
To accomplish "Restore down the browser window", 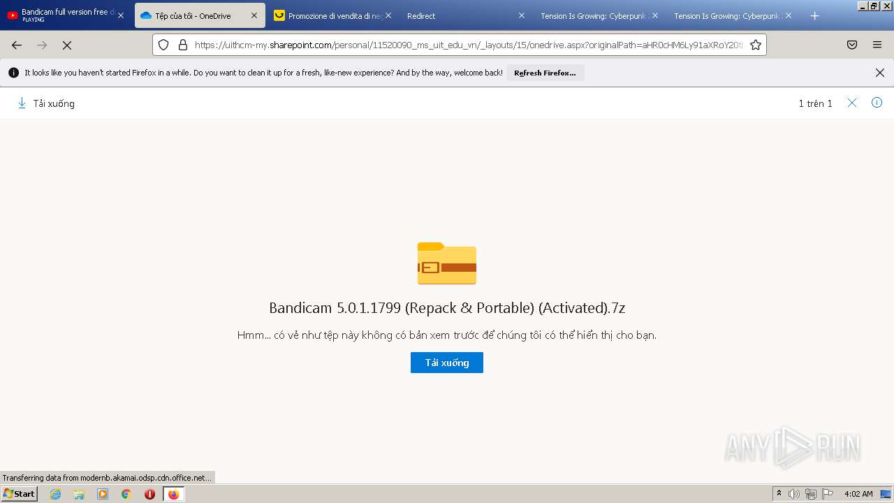I will (874, 6).
